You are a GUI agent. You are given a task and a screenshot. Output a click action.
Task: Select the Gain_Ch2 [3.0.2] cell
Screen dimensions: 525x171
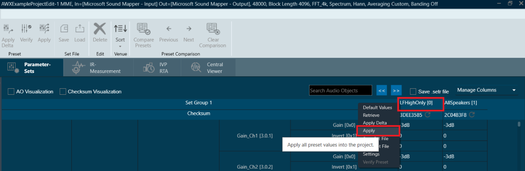coord(254,167)
